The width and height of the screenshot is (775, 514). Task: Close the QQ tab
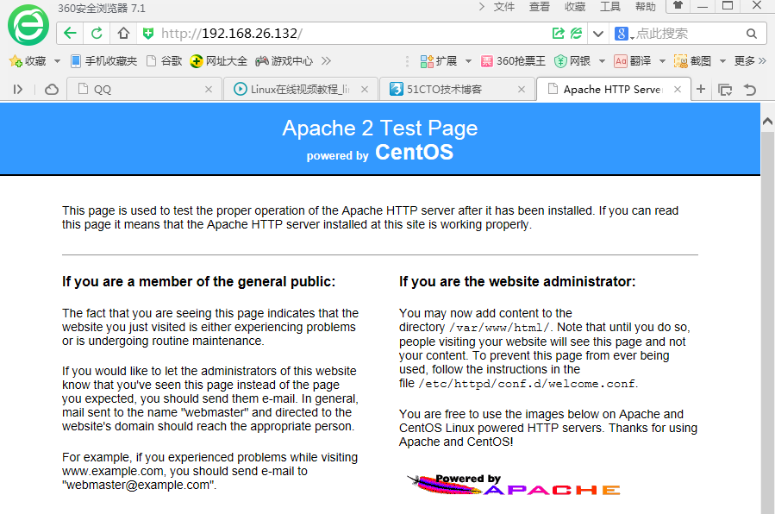(209, 90)
